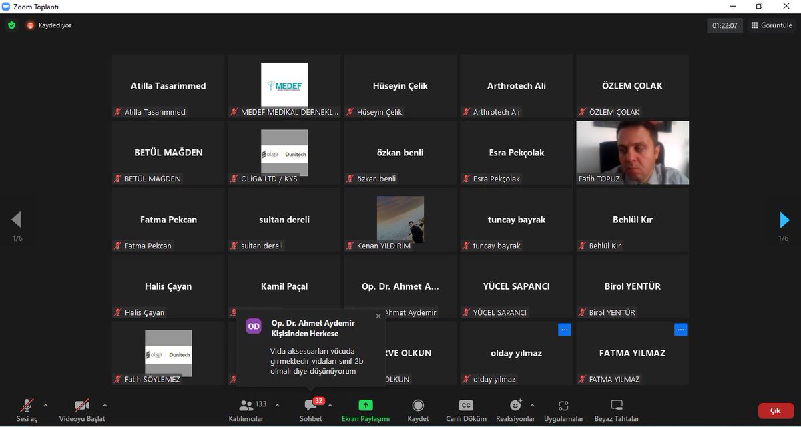The image size is (801, 427).
Task: Click the OD avatar in chat popup
Action: point(254,326)
